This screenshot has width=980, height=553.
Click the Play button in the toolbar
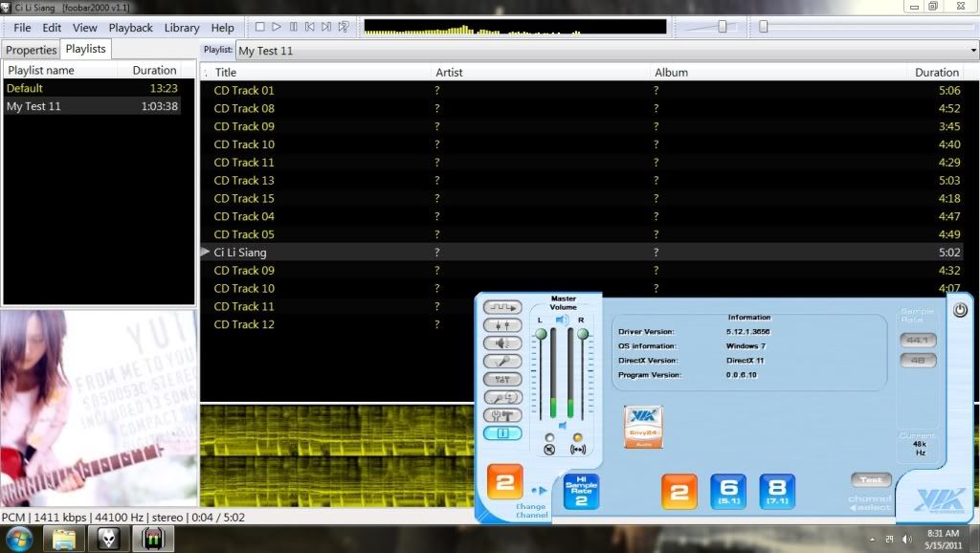point(277,27)
